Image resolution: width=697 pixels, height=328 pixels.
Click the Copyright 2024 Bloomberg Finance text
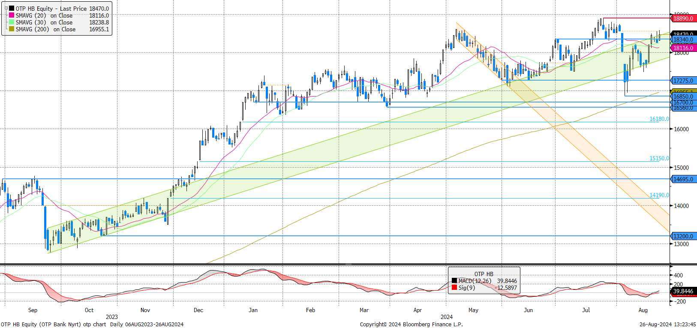[412, 324]
